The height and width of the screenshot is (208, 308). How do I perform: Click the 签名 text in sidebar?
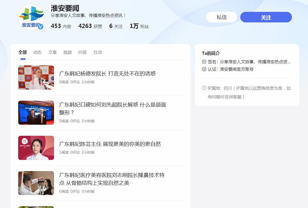click(x=249, y=62)
